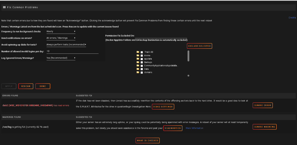Click Ignore Error for disk2
Image resolution: width=297 pixels, height=145 pixels.
pos(263,105)
